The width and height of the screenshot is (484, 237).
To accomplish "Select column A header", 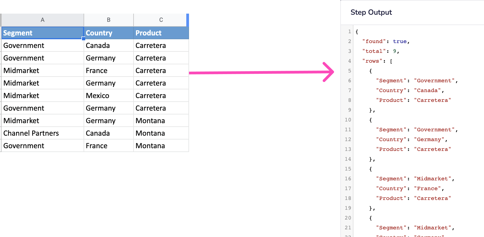I will tap(43, 20).
